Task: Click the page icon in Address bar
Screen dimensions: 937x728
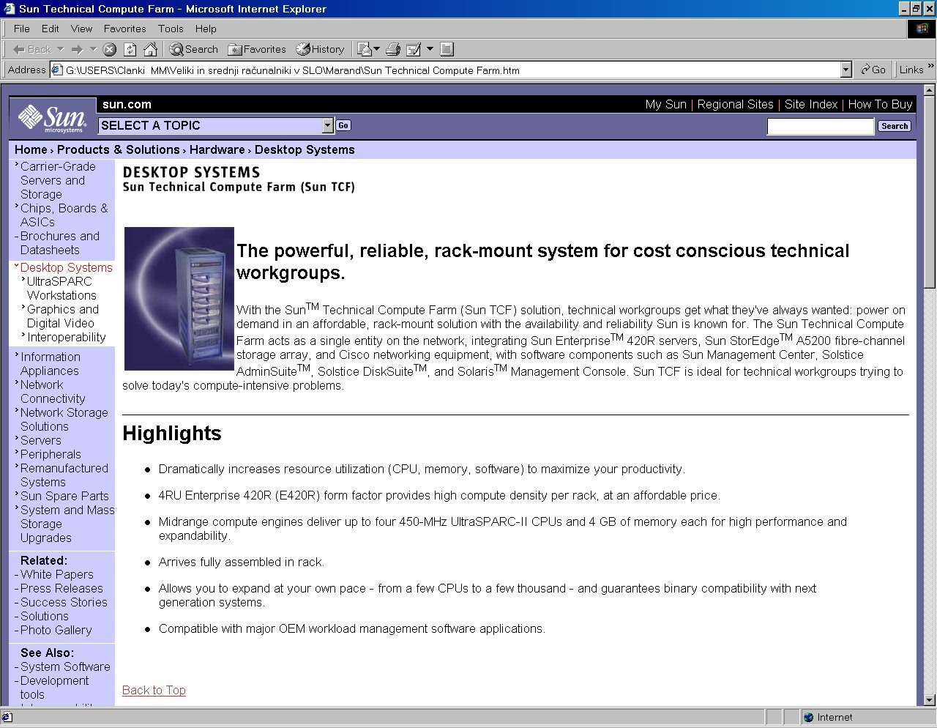Action: [56, 70]
